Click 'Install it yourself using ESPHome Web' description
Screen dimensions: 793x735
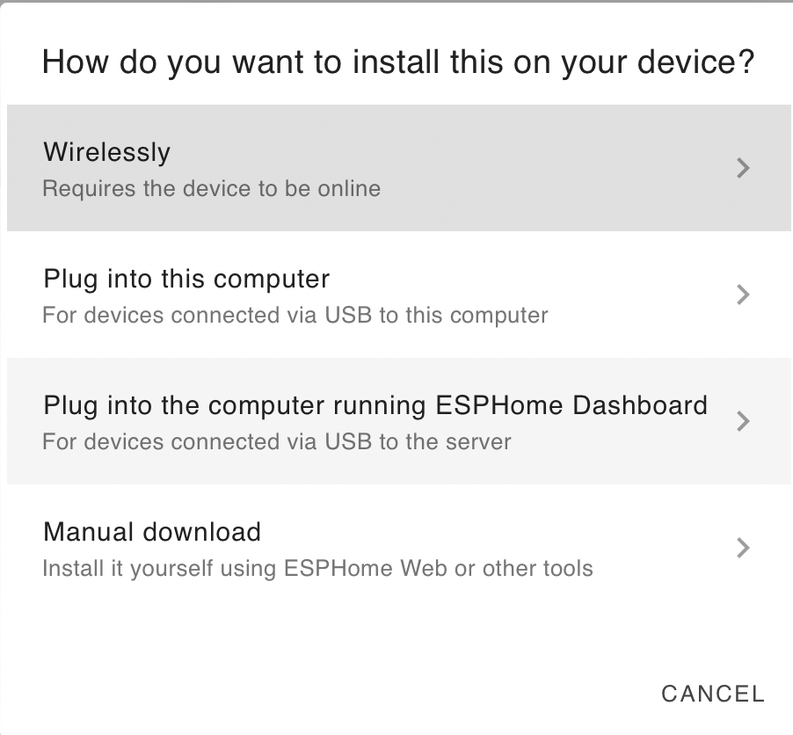point(317,568)
